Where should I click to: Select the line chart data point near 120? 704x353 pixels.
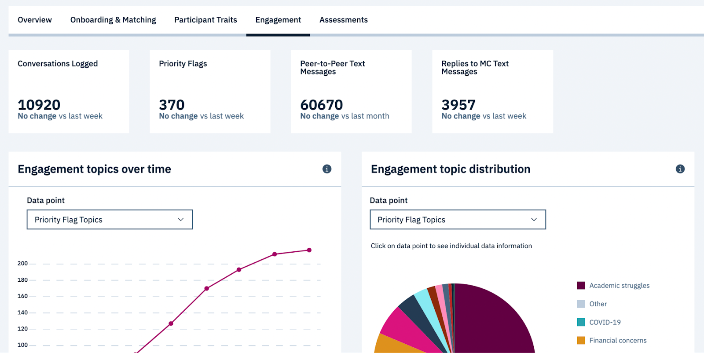pyautogui.click(x=171, y=324)
